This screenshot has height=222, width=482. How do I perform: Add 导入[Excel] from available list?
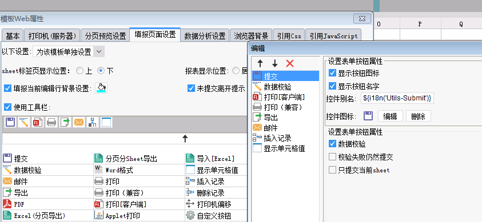210,159
